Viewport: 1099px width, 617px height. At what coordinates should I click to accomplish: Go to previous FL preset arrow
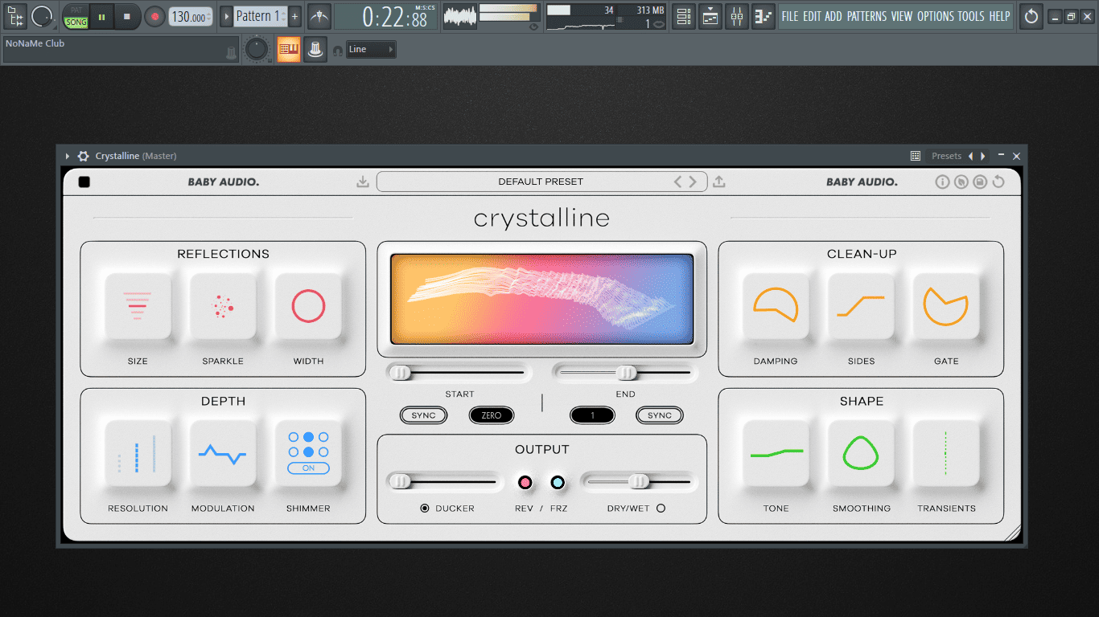coord(970,156)
